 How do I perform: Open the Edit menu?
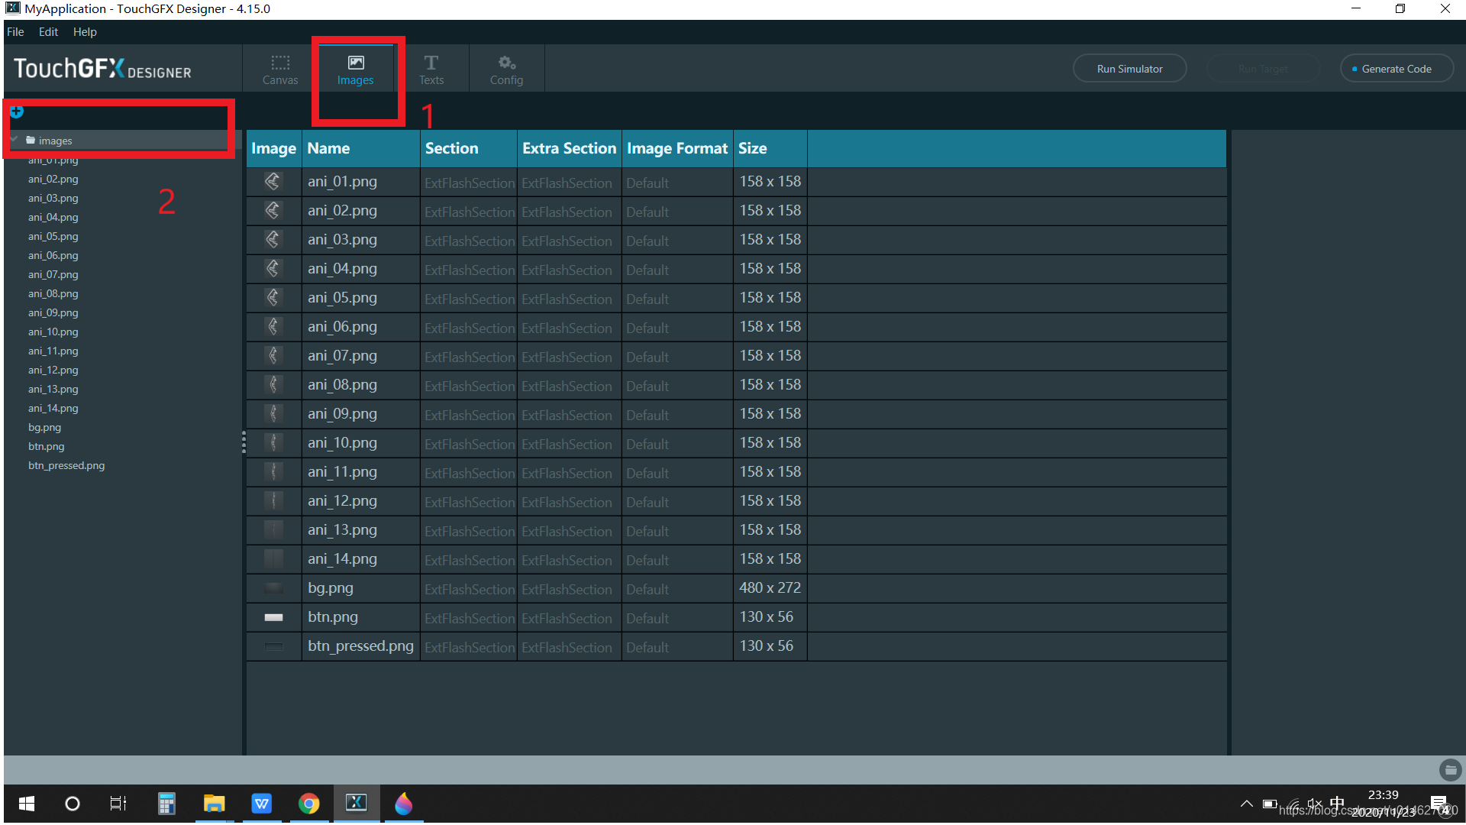click(48, 32)
